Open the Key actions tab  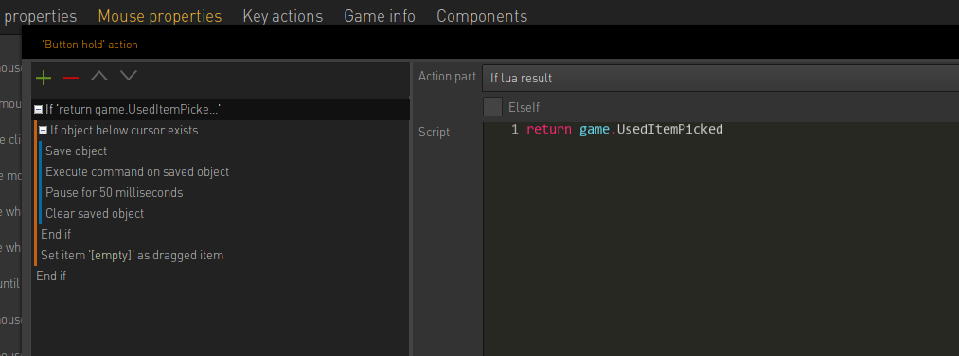pos(282,16)
